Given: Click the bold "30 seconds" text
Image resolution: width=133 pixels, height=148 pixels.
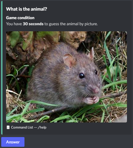Looking at the screenshot, I should (x=33, y=24).
